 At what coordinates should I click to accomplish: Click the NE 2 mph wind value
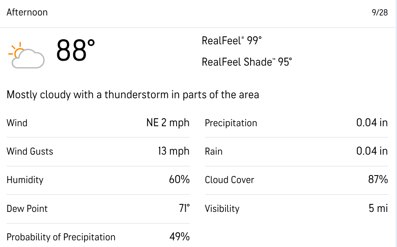168,123
